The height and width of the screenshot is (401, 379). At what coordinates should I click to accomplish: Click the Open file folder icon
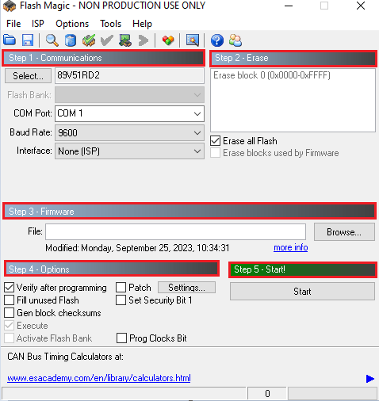coord(10,40)
